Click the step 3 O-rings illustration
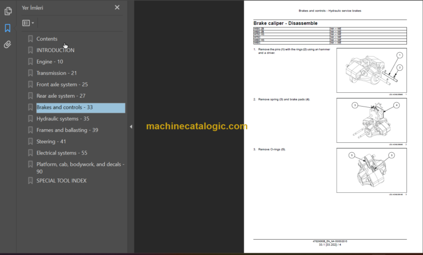Screen dimensions: 423x255 point(371,170)
